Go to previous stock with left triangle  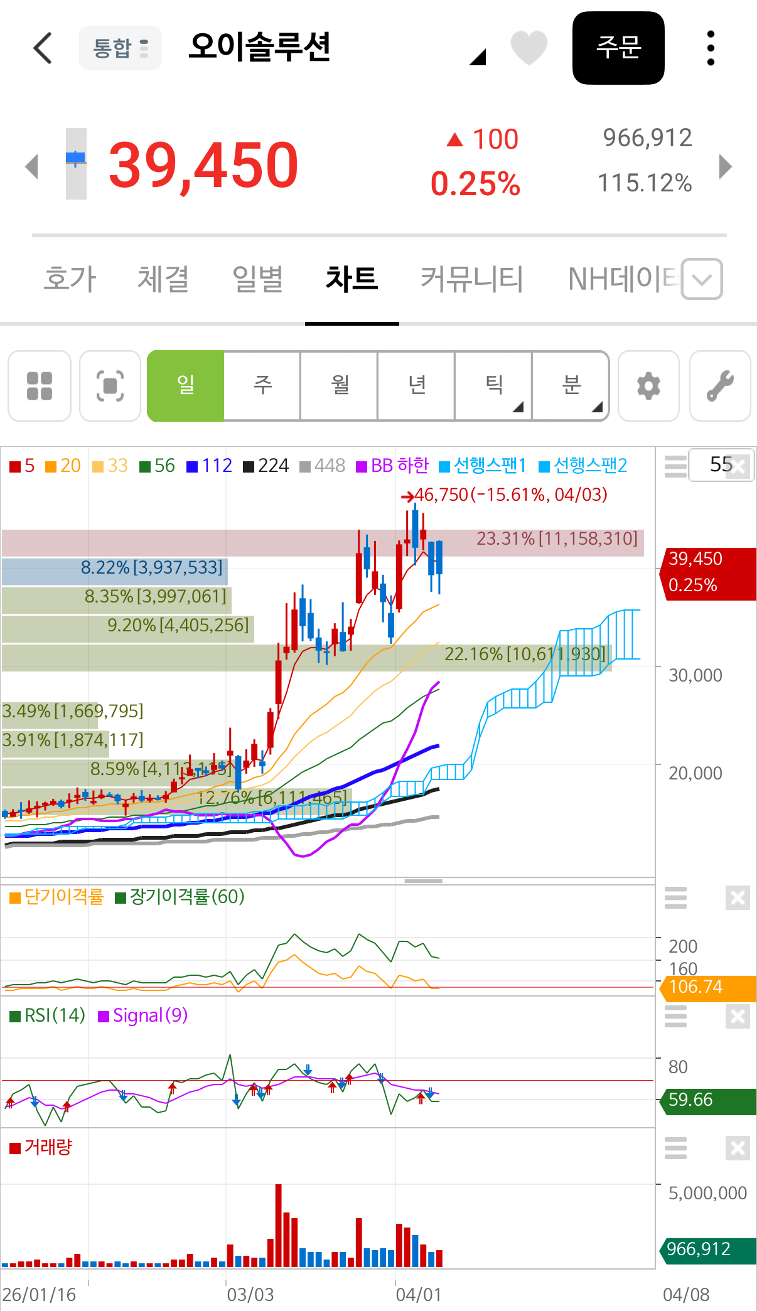click(31, 166)
